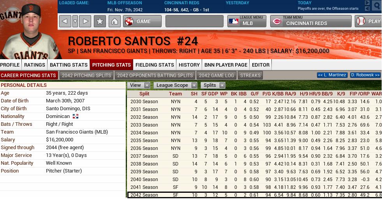Sort by the Team column header

(175, 94)
